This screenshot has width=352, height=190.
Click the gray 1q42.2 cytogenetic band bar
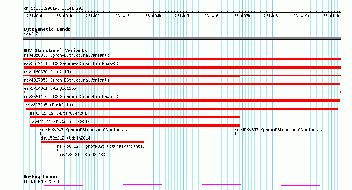pyautogui.click(x=182, y=38)
